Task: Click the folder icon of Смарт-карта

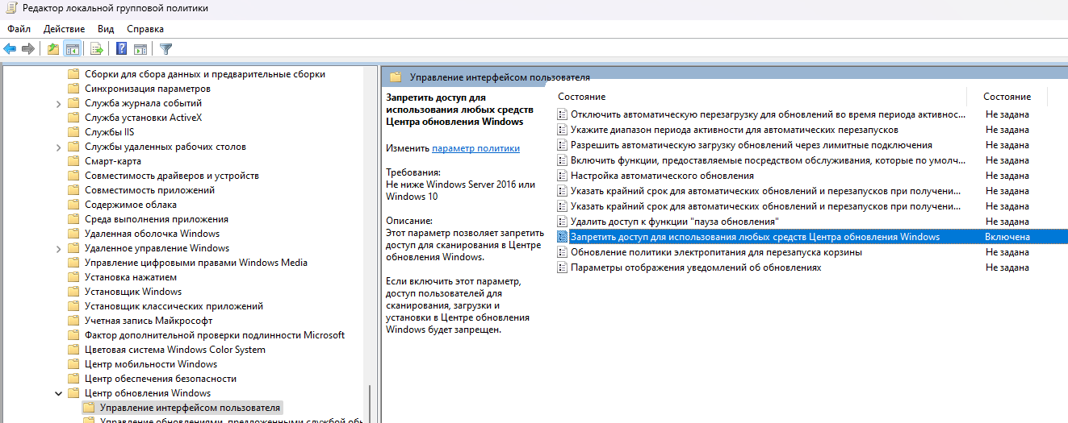Action: (x=74, y=161)
